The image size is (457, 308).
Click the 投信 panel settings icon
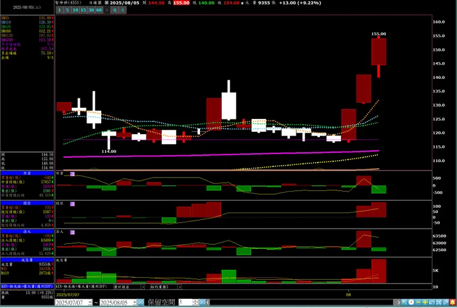(x=73, y=204)
